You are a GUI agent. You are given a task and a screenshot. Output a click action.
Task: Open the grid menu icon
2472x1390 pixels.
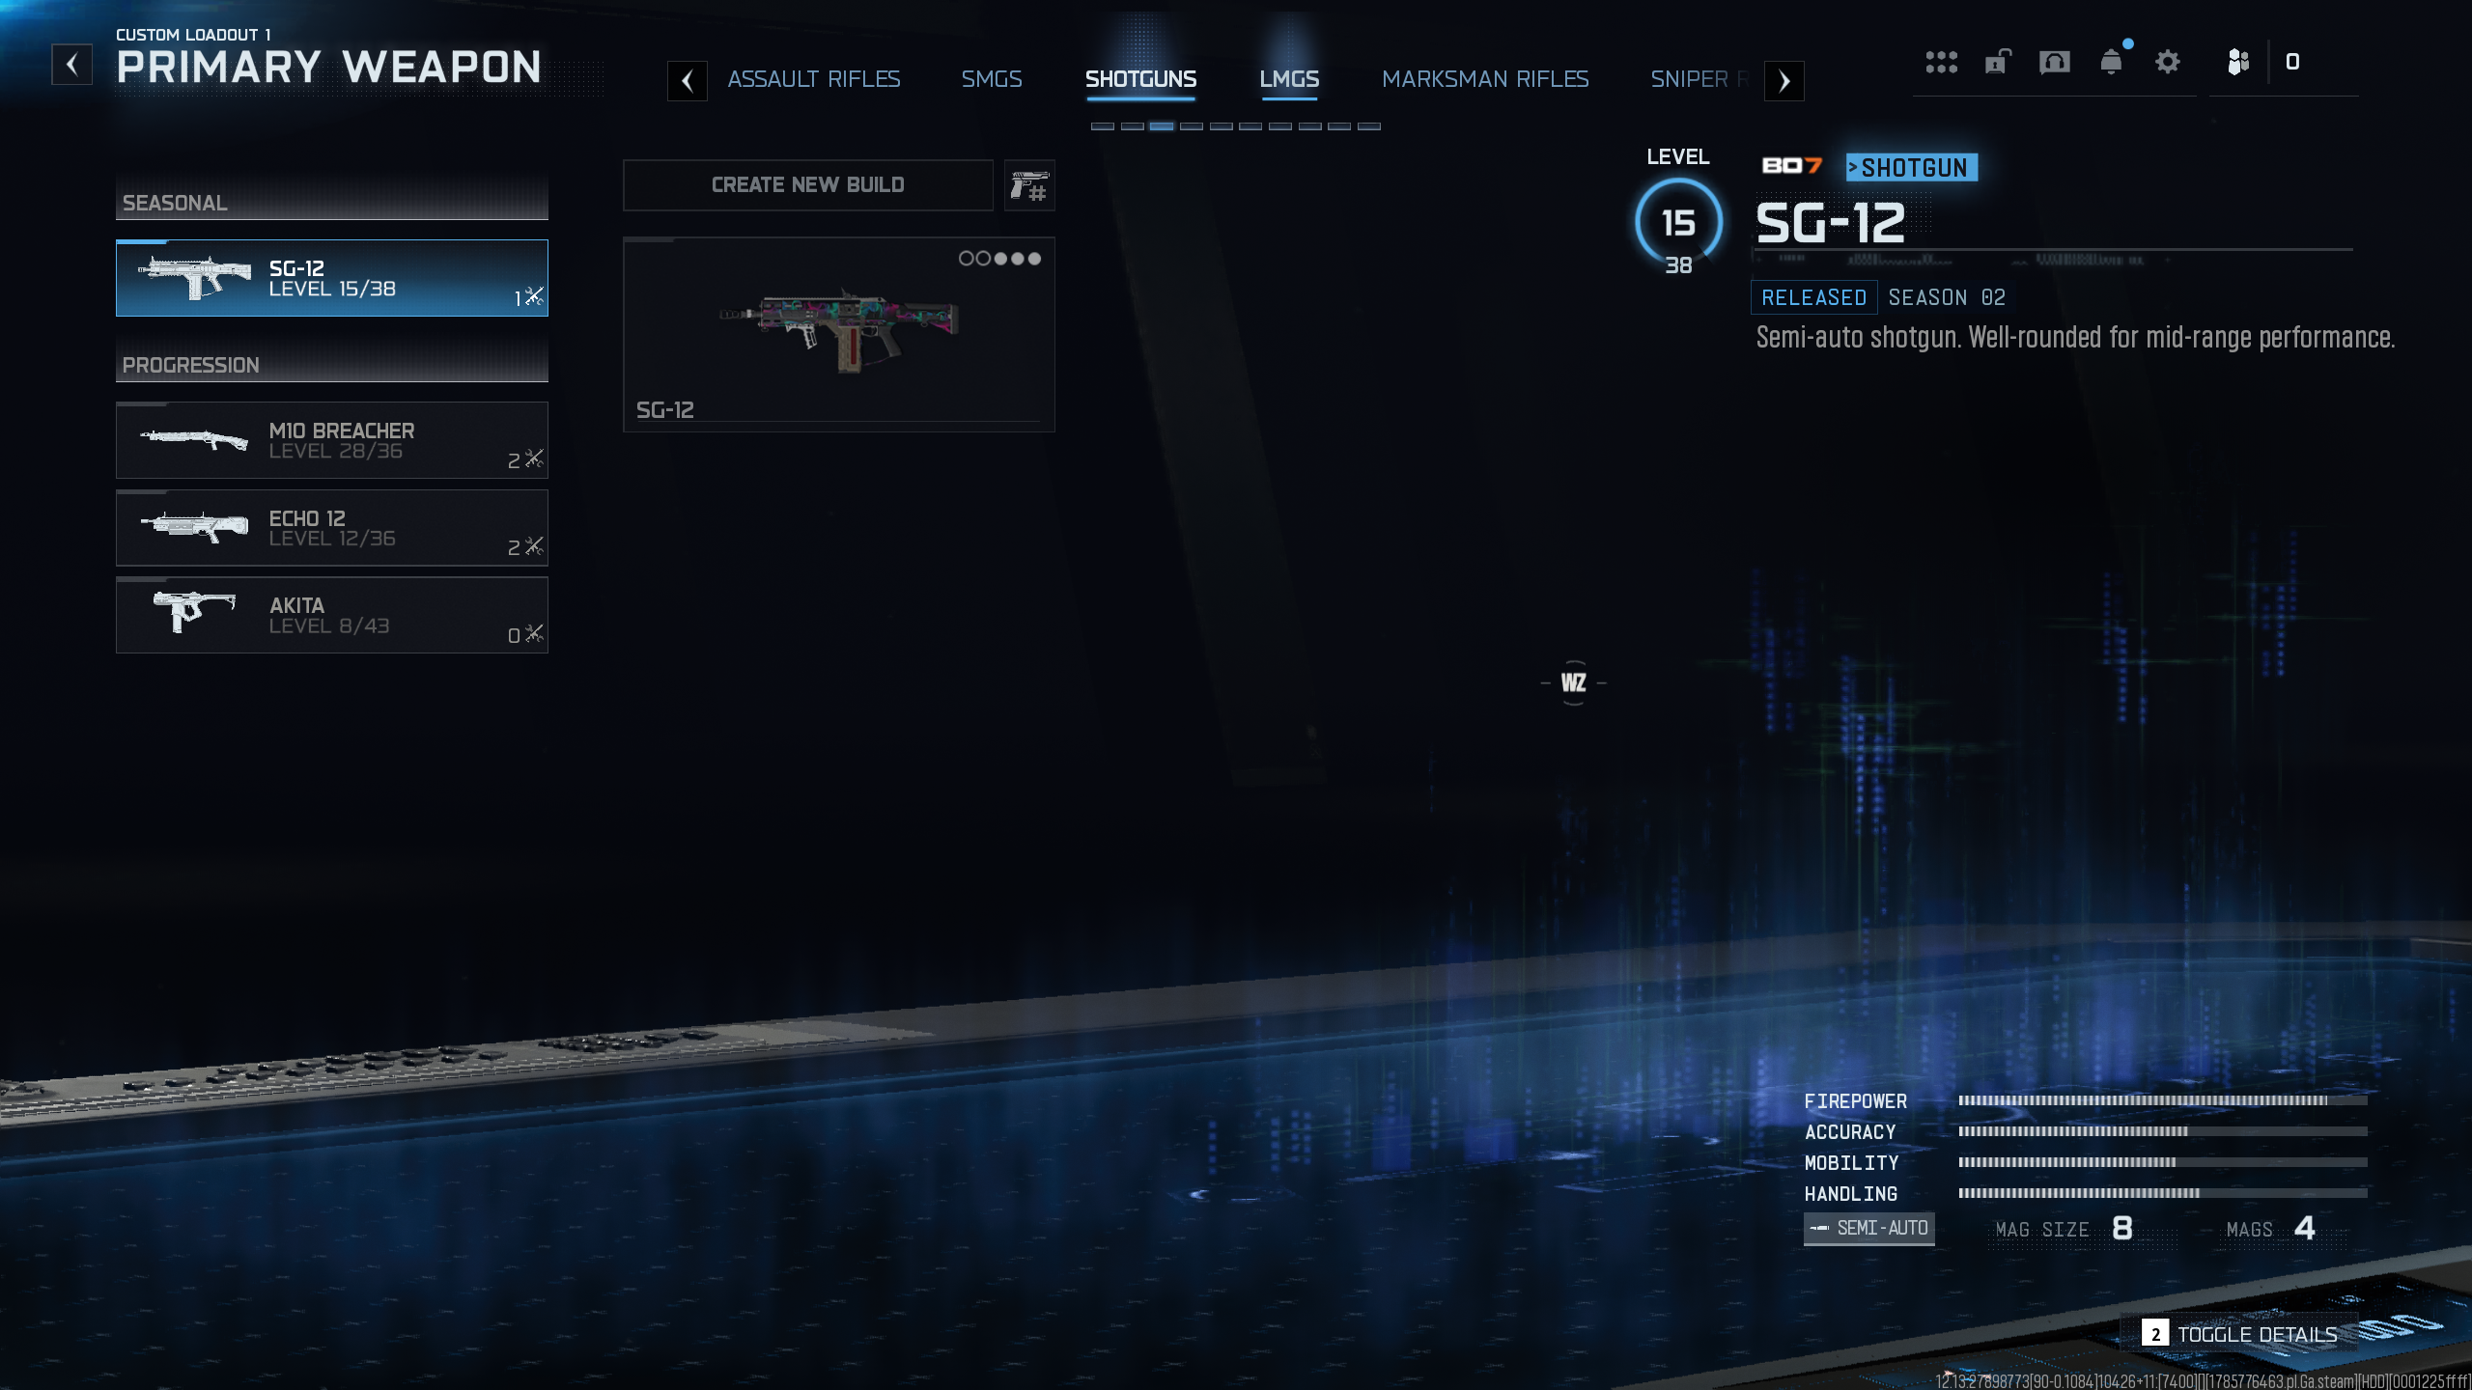pyautogui.click(x=1941, y=63)
